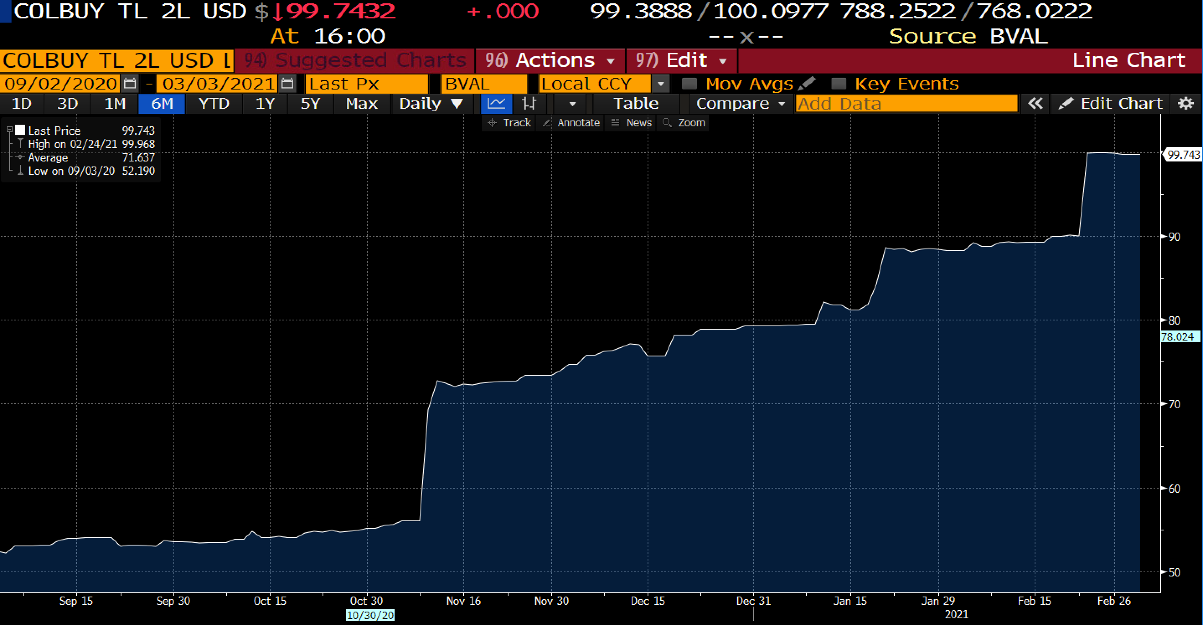Click the white Last Price color swatch
Screen dimensions: 1203x625
coord(20,130)
